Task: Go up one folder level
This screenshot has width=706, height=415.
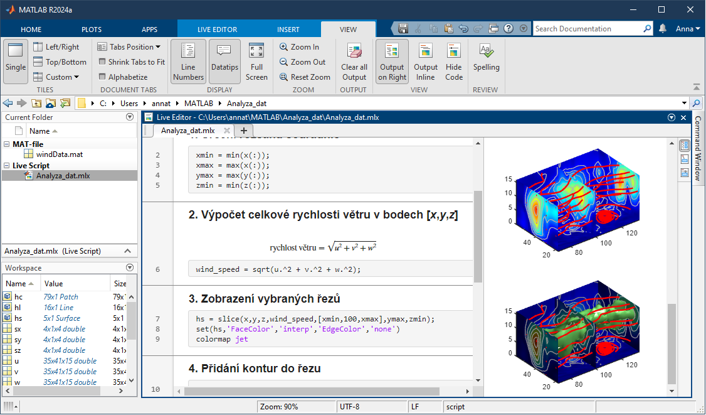Action: pos(36,104)
